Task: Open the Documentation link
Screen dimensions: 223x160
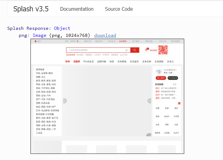Action: click(x=77, y=9)
